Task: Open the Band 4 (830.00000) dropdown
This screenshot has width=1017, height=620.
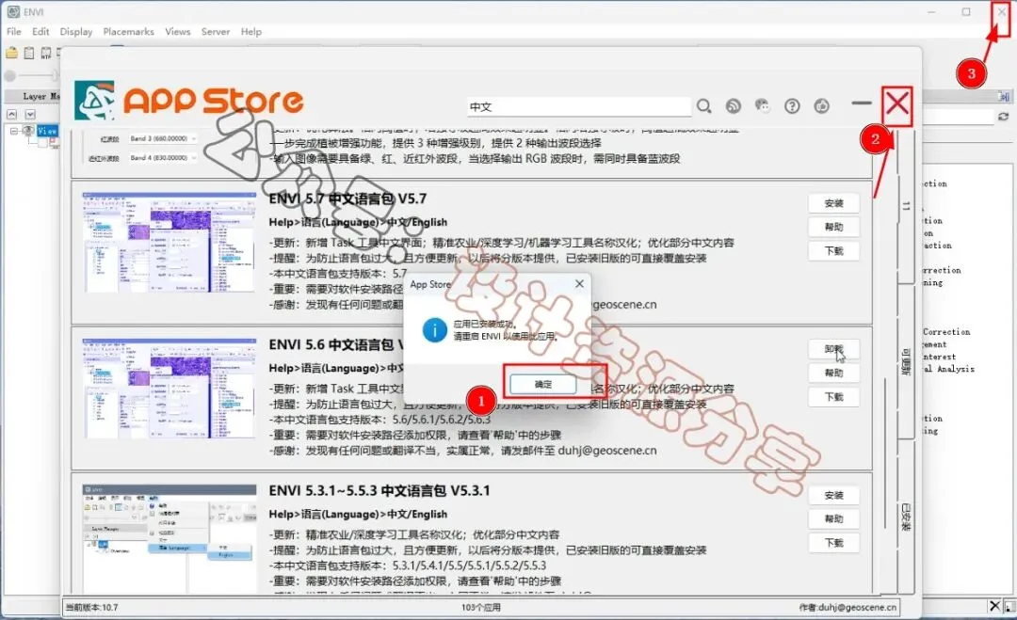Action: (162, 157)
